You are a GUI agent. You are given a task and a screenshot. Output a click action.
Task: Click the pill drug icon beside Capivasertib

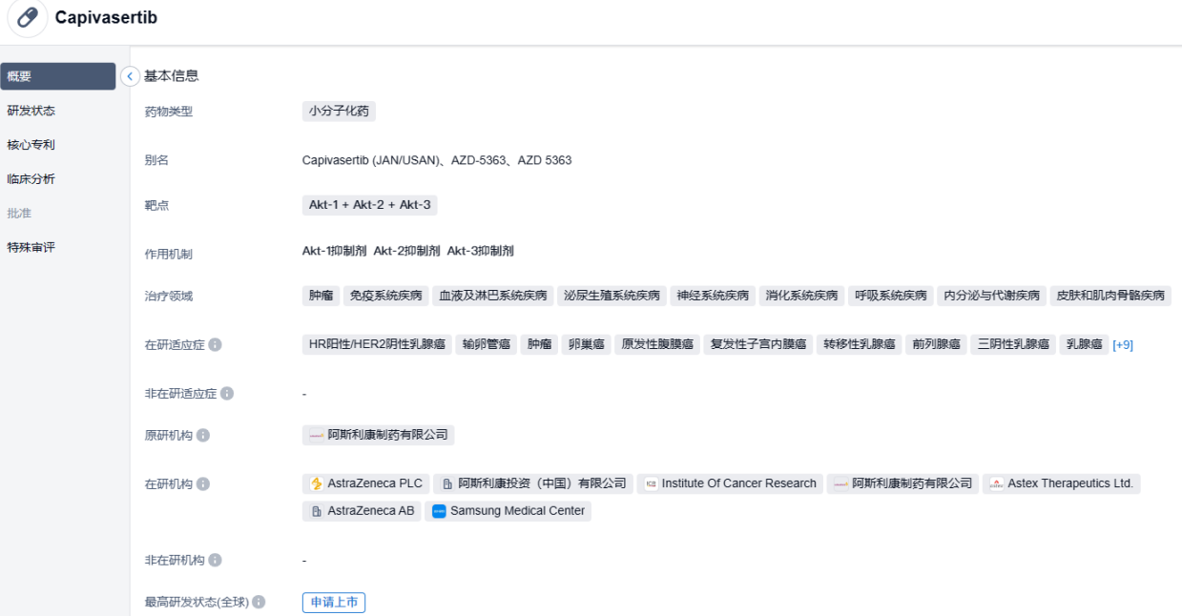[28, 17]
